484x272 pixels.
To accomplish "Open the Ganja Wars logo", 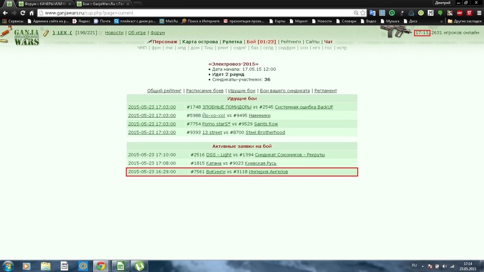I will click(x=26, y=37).
